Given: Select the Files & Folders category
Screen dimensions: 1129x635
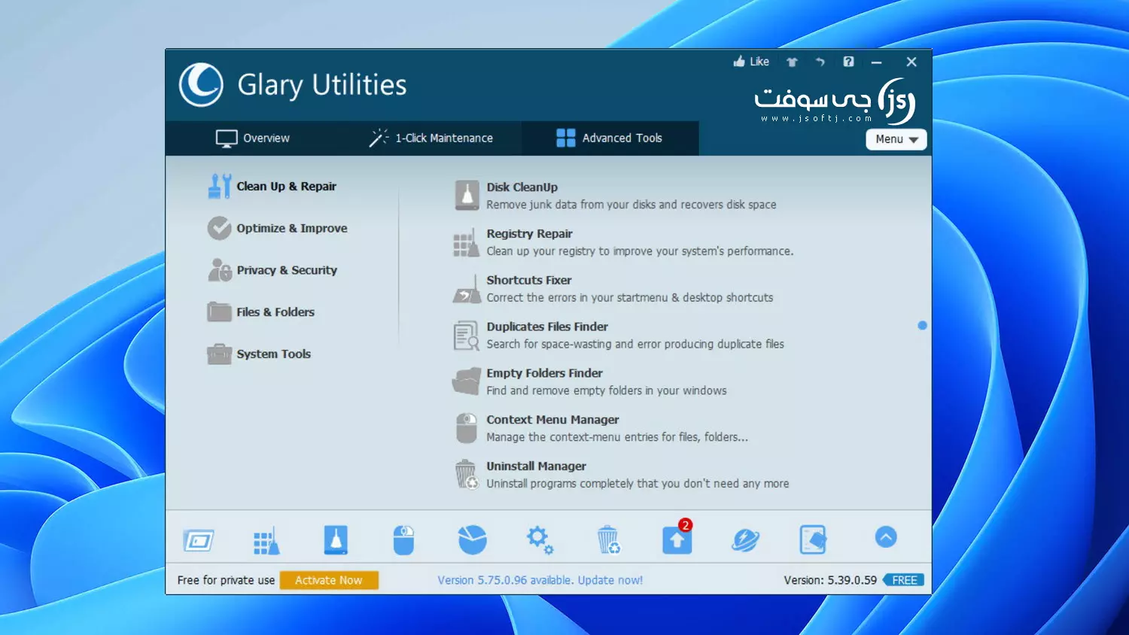Looking at the screenshot, I should tap(260, 312).
